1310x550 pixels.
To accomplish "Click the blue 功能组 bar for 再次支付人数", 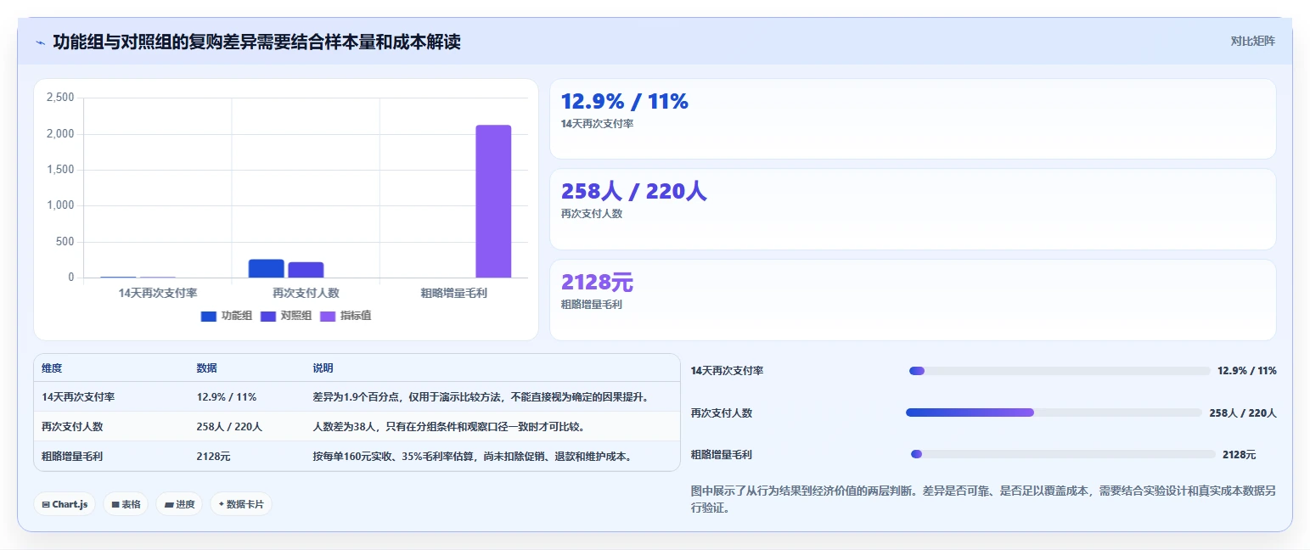I will (x=267, y=268).
